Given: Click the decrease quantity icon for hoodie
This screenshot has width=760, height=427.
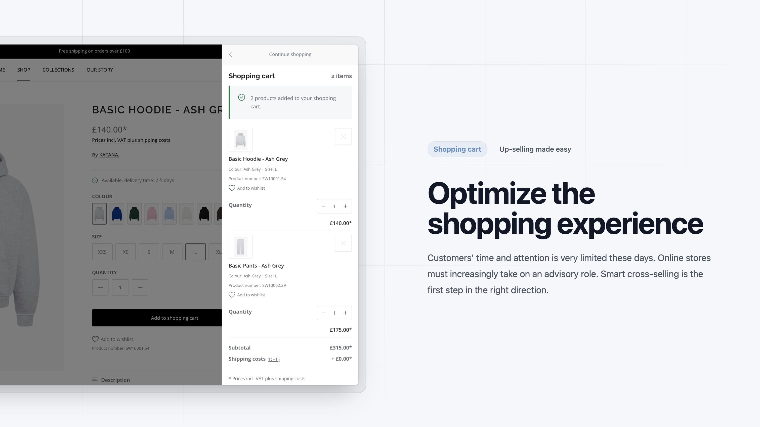Looking at the screenshot, I should [x=323, y=206].
